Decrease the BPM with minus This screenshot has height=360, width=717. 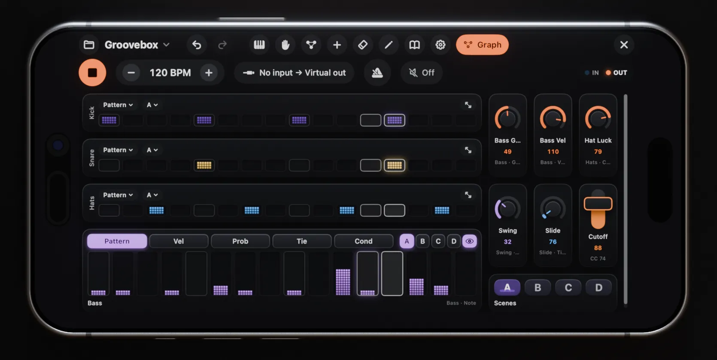[131, 73]
